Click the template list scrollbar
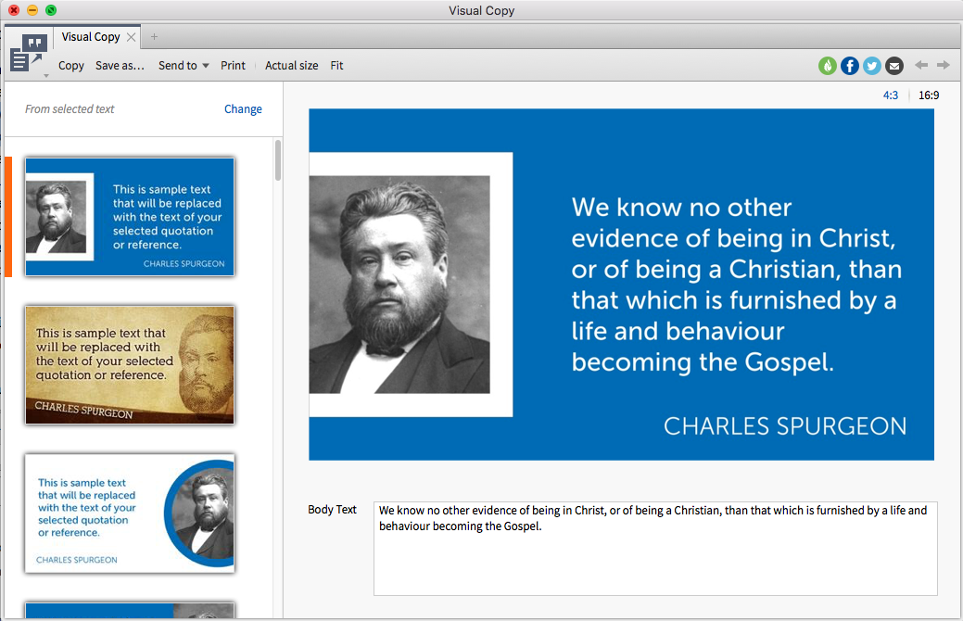This screenshot has height=621, width=963. click(278, 161)
